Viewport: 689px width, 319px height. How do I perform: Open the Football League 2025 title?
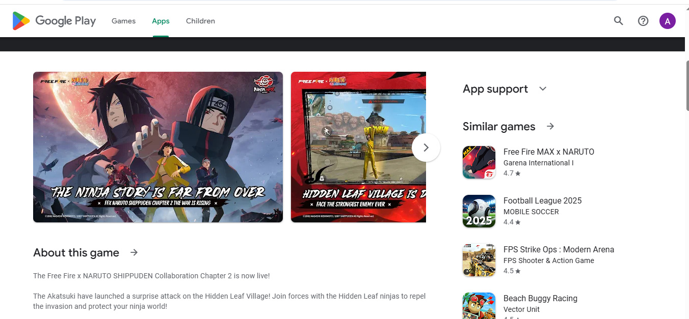[x=542, y=200]
